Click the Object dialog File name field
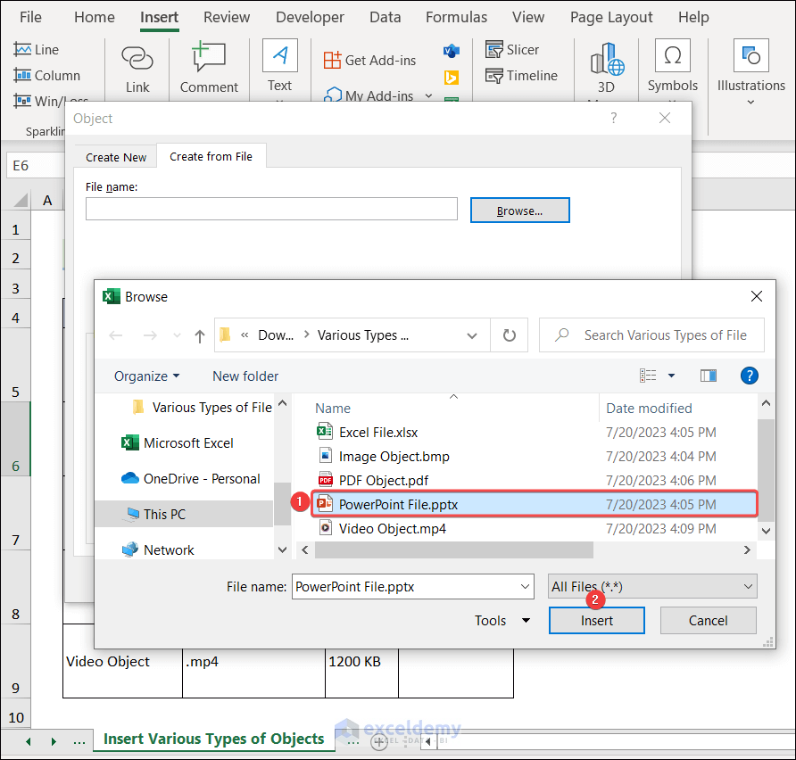Screen dimensions: 796x760 (x=271, y=209)
